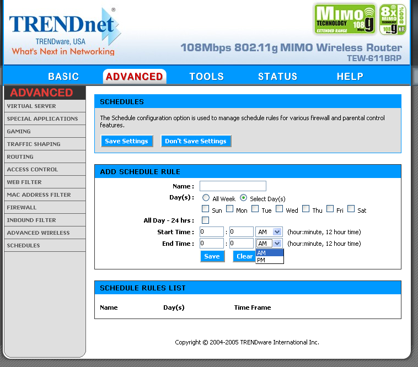Viewport: 418px width, 367px height.
Task: Choose PM in the End Time list
Action: 270,260
